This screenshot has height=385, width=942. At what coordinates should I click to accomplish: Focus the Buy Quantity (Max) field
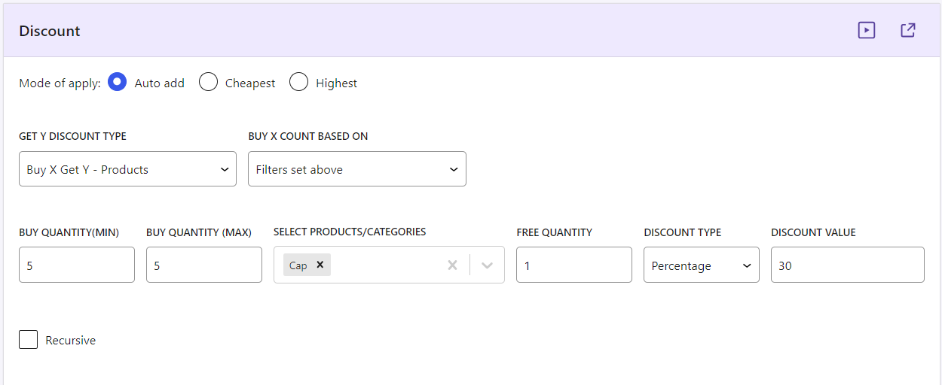pos(204,265)
